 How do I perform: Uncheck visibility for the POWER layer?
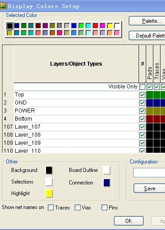coord(142,111)
